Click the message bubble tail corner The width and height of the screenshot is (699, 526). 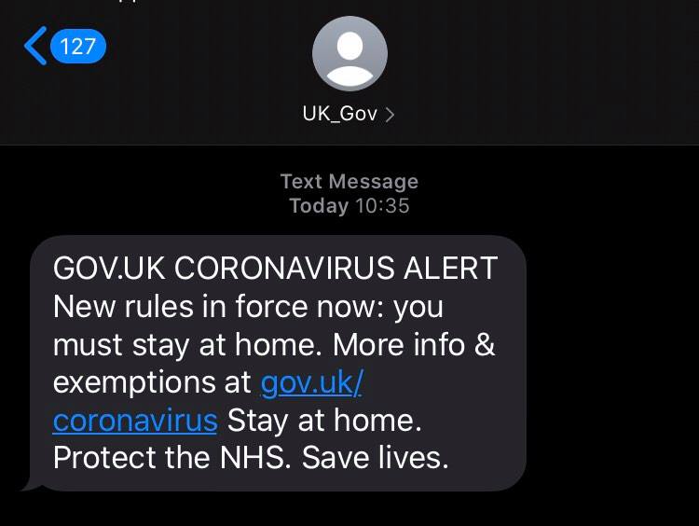(x=30, y=486)
